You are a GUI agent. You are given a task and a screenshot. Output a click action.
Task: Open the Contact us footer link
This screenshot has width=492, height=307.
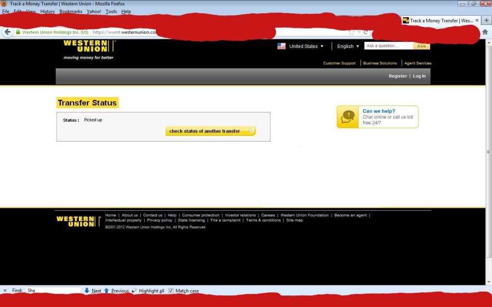click(x=153, y=215)
